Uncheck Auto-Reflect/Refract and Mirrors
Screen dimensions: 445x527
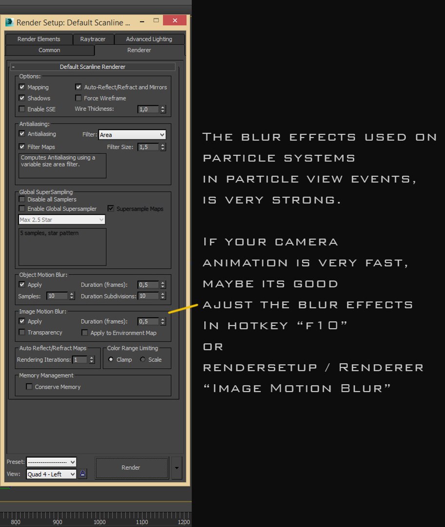[78, 87]
